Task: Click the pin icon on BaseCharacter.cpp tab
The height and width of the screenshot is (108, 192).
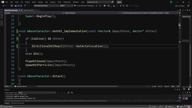Action: (19, 10)
